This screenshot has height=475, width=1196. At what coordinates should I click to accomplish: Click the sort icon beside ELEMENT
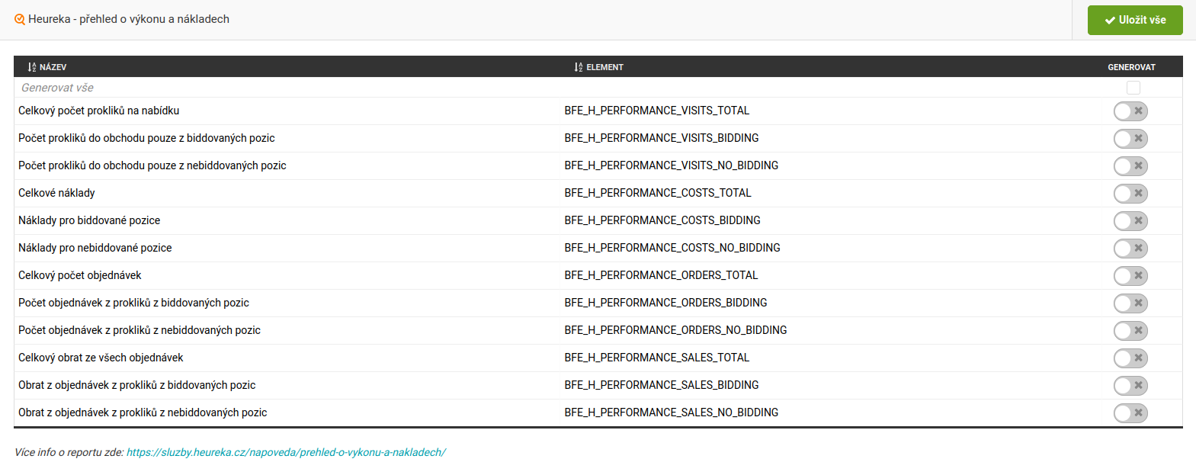[579, 67]
